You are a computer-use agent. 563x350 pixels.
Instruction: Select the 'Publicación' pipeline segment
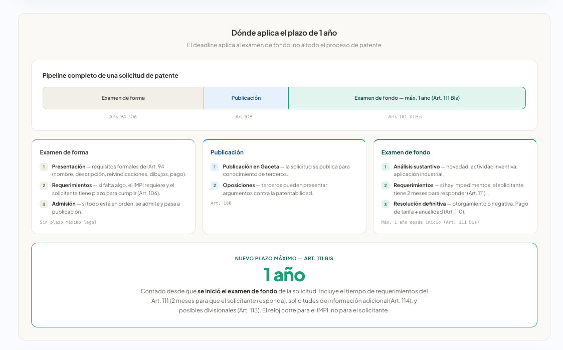[x=246, y=98]
